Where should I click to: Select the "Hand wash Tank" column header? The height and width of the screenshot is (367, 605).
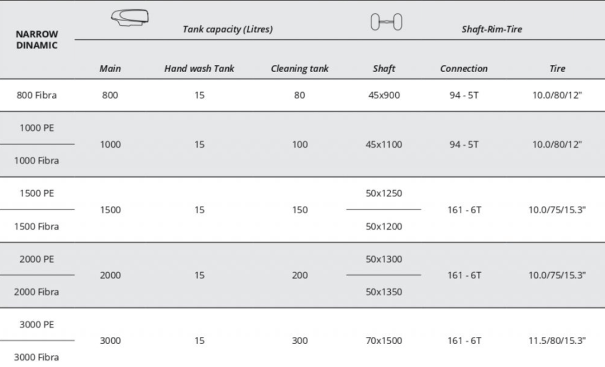tap(199, 68)
